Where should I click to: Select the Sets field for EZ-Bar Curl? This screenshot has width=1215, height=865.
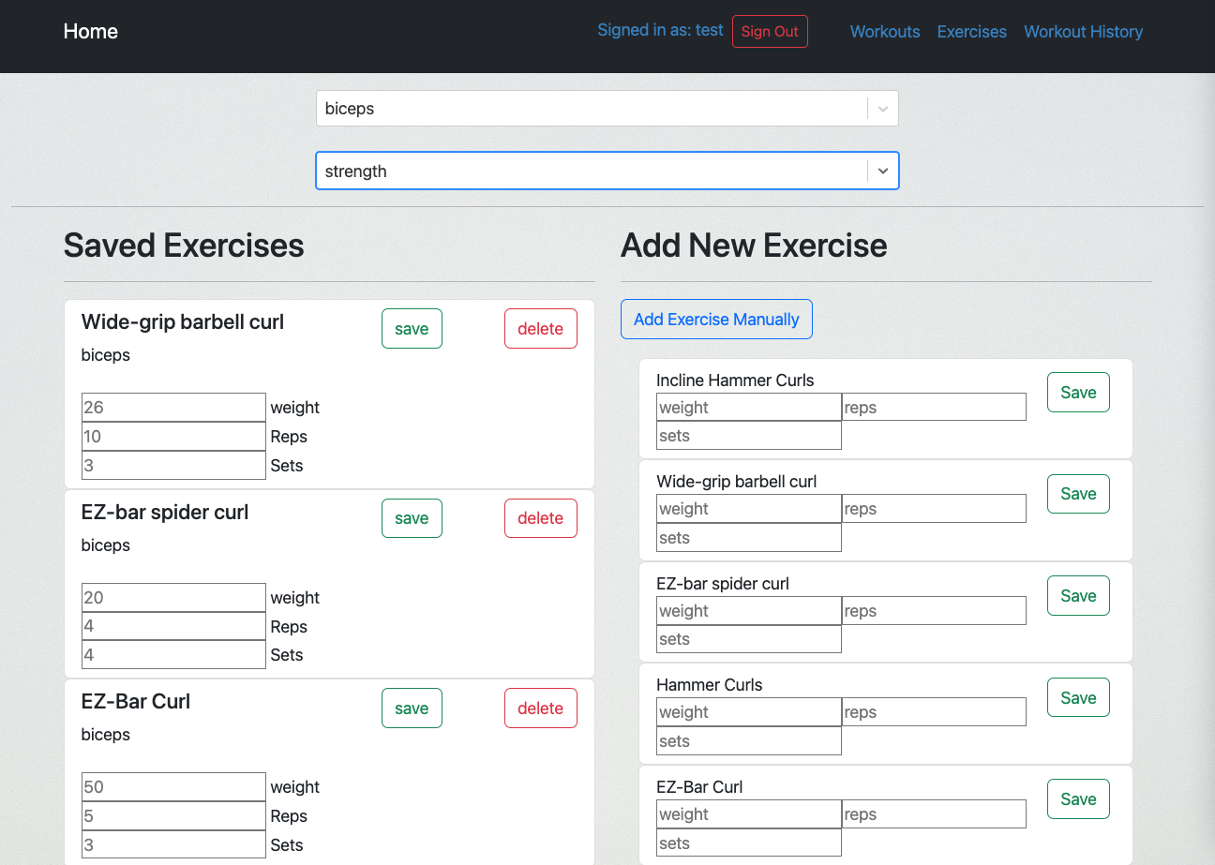tap(172, 844)
